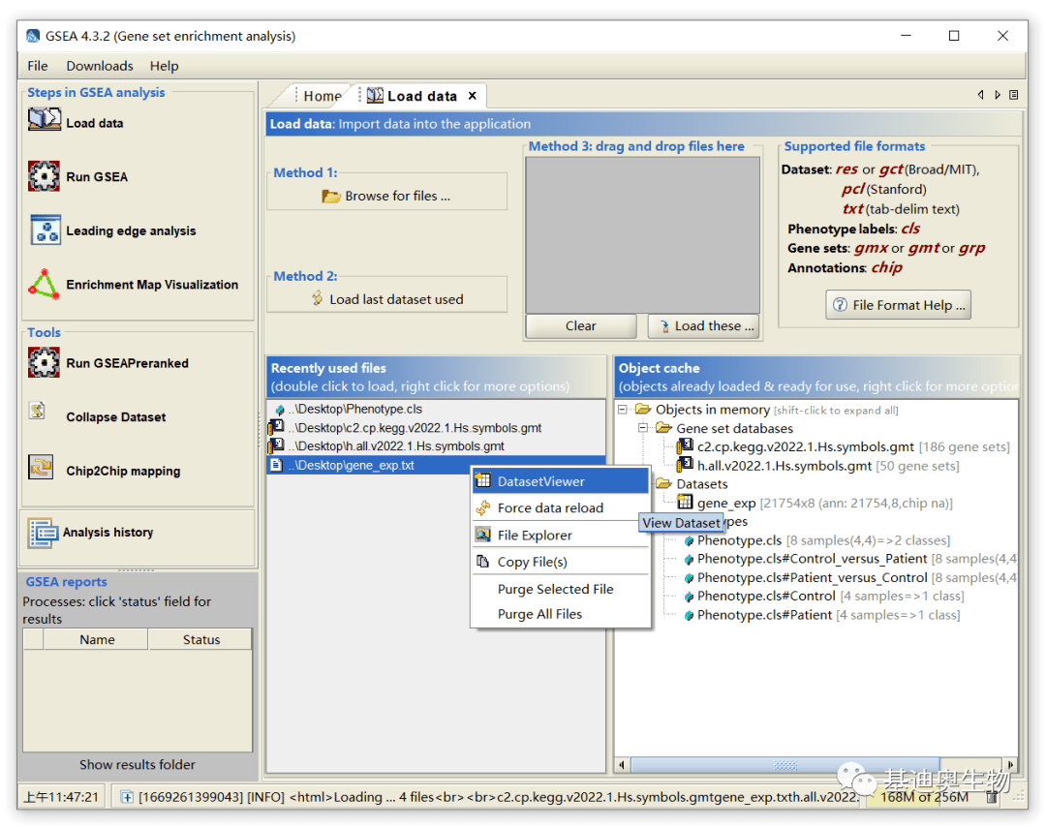Open the Chip2Chip mapping icon
The height and width of the screenshot is (828, 1046).
(x=41, y=470)
